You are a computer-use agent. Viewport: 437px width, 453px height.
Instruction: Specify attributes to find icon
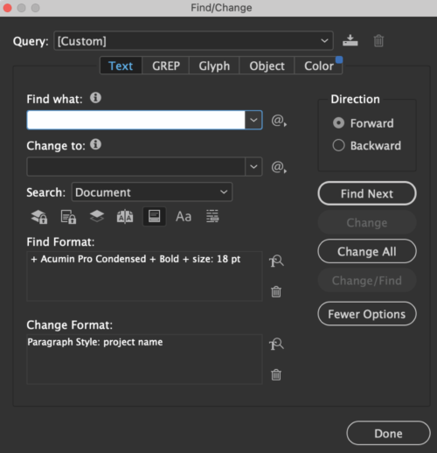(276, 261)
